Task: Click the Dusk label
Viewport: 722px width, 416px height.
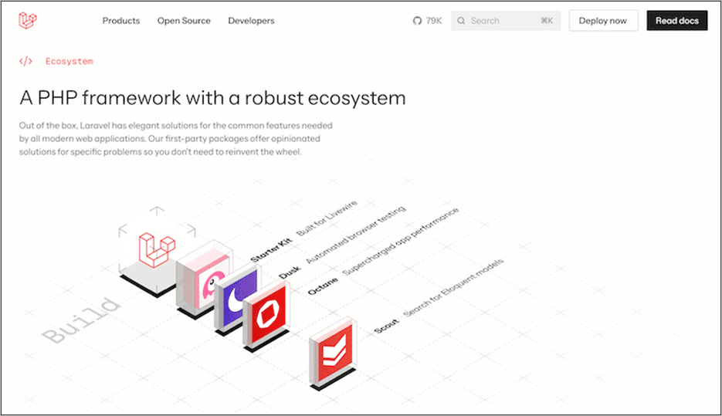Action: 290,272
